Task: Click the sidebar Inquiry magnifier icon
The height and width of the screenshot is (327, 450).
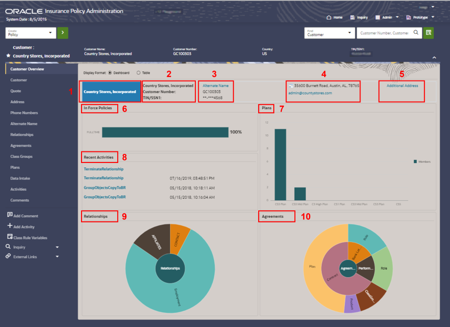Action: pos(8,247)
